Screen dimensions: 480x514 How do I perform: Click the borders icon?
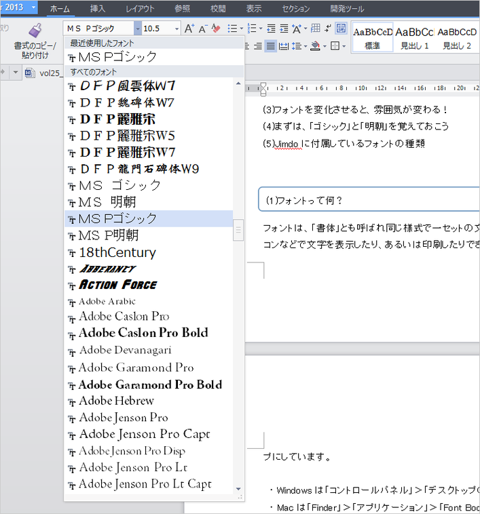click(335, 46)
